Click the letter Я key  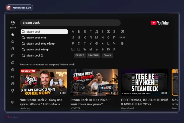coord(114,49)
